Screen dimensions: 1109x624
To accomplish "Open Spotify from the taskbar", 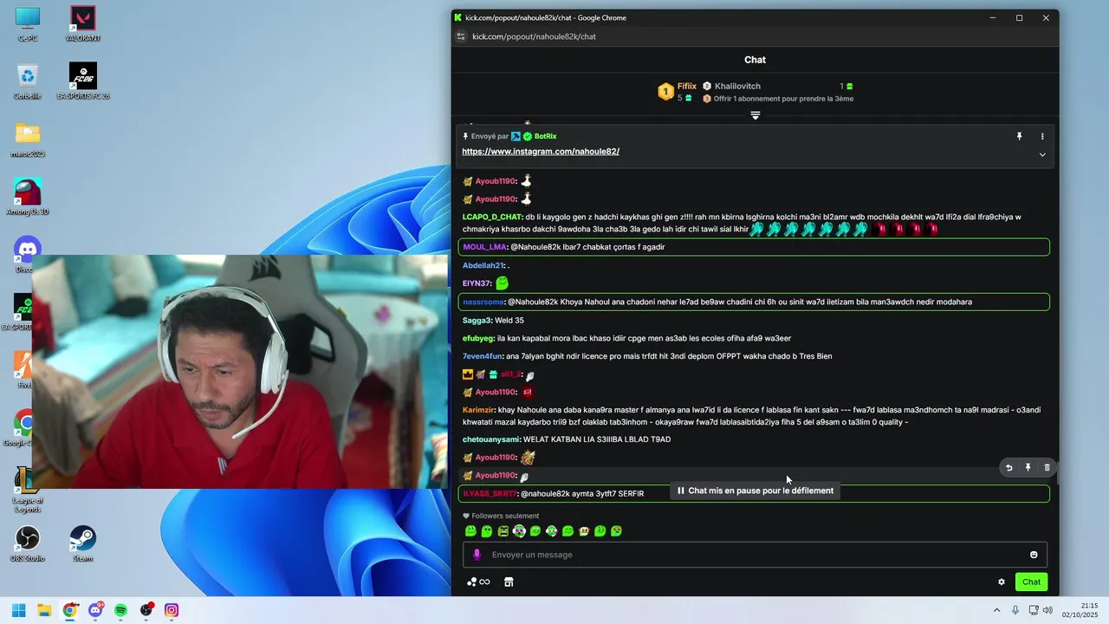I will click(120, 610).
